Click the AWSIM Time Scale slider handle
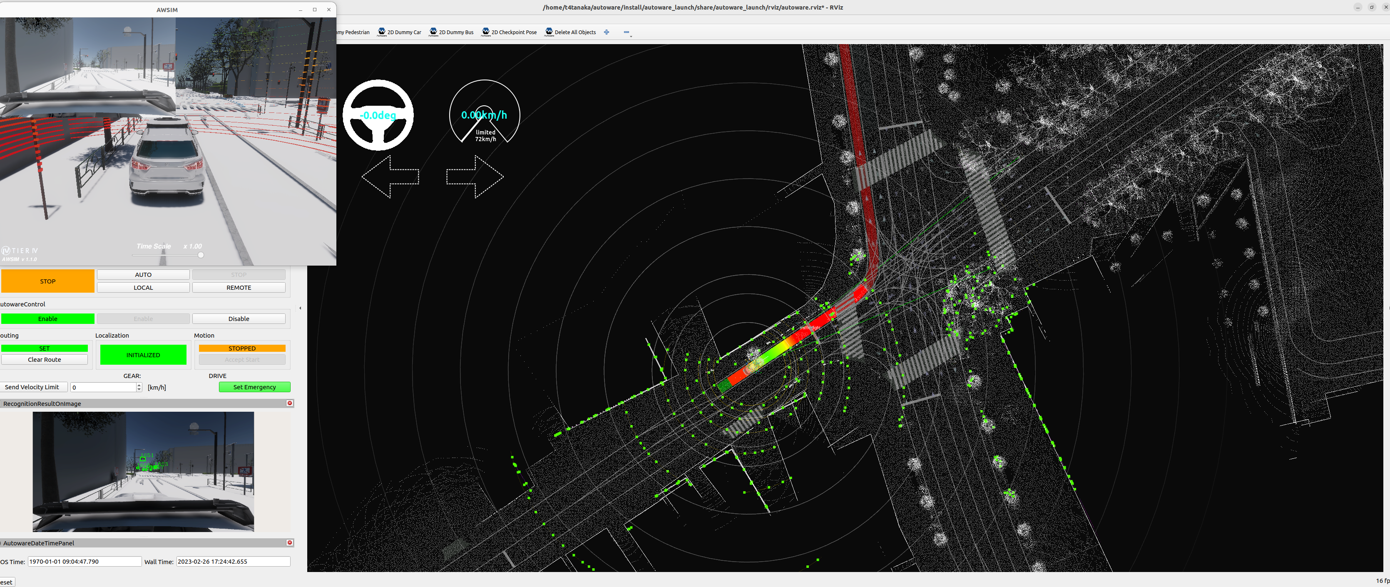 (x=201, y=255)
